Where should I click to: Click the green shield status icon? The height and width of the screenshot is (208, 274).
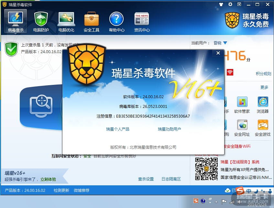click(11, 49)
